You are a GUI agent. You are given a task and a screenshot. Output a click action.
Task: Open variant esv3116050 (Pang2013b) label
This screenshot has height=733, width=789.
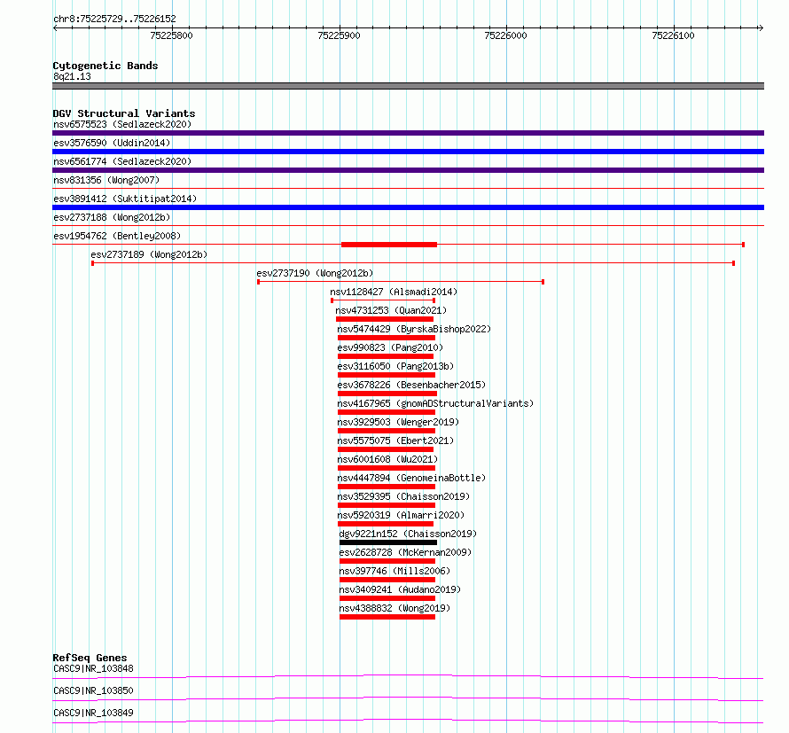[395, 366]
